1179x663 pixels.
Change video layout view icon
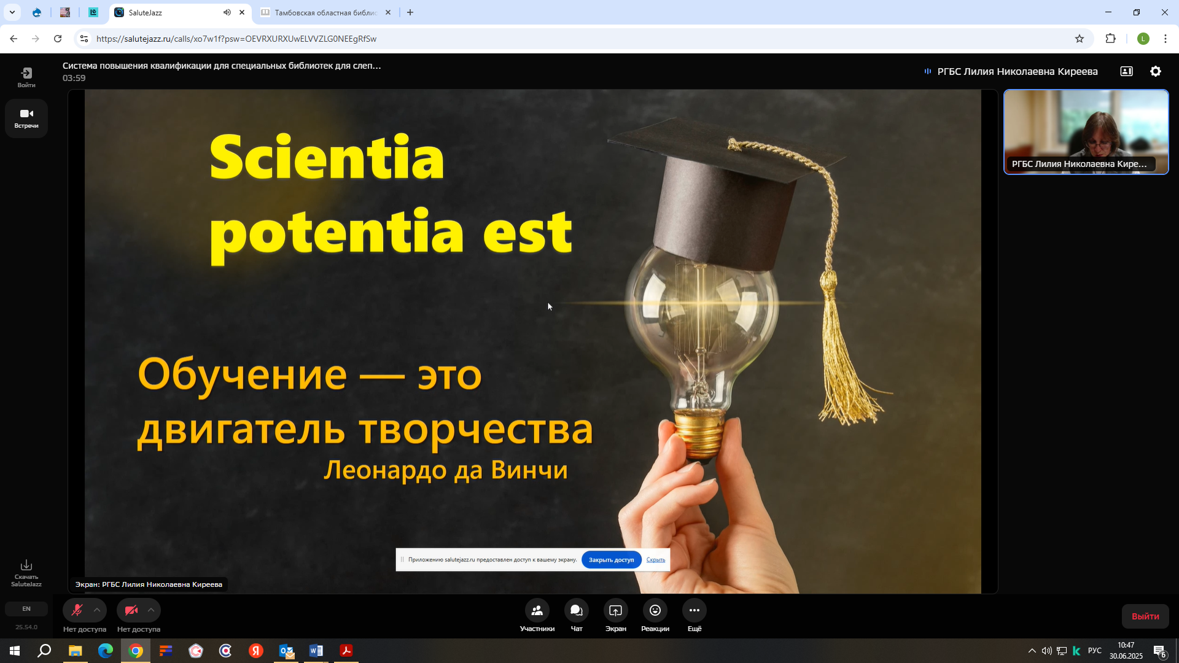[1127, 71]
